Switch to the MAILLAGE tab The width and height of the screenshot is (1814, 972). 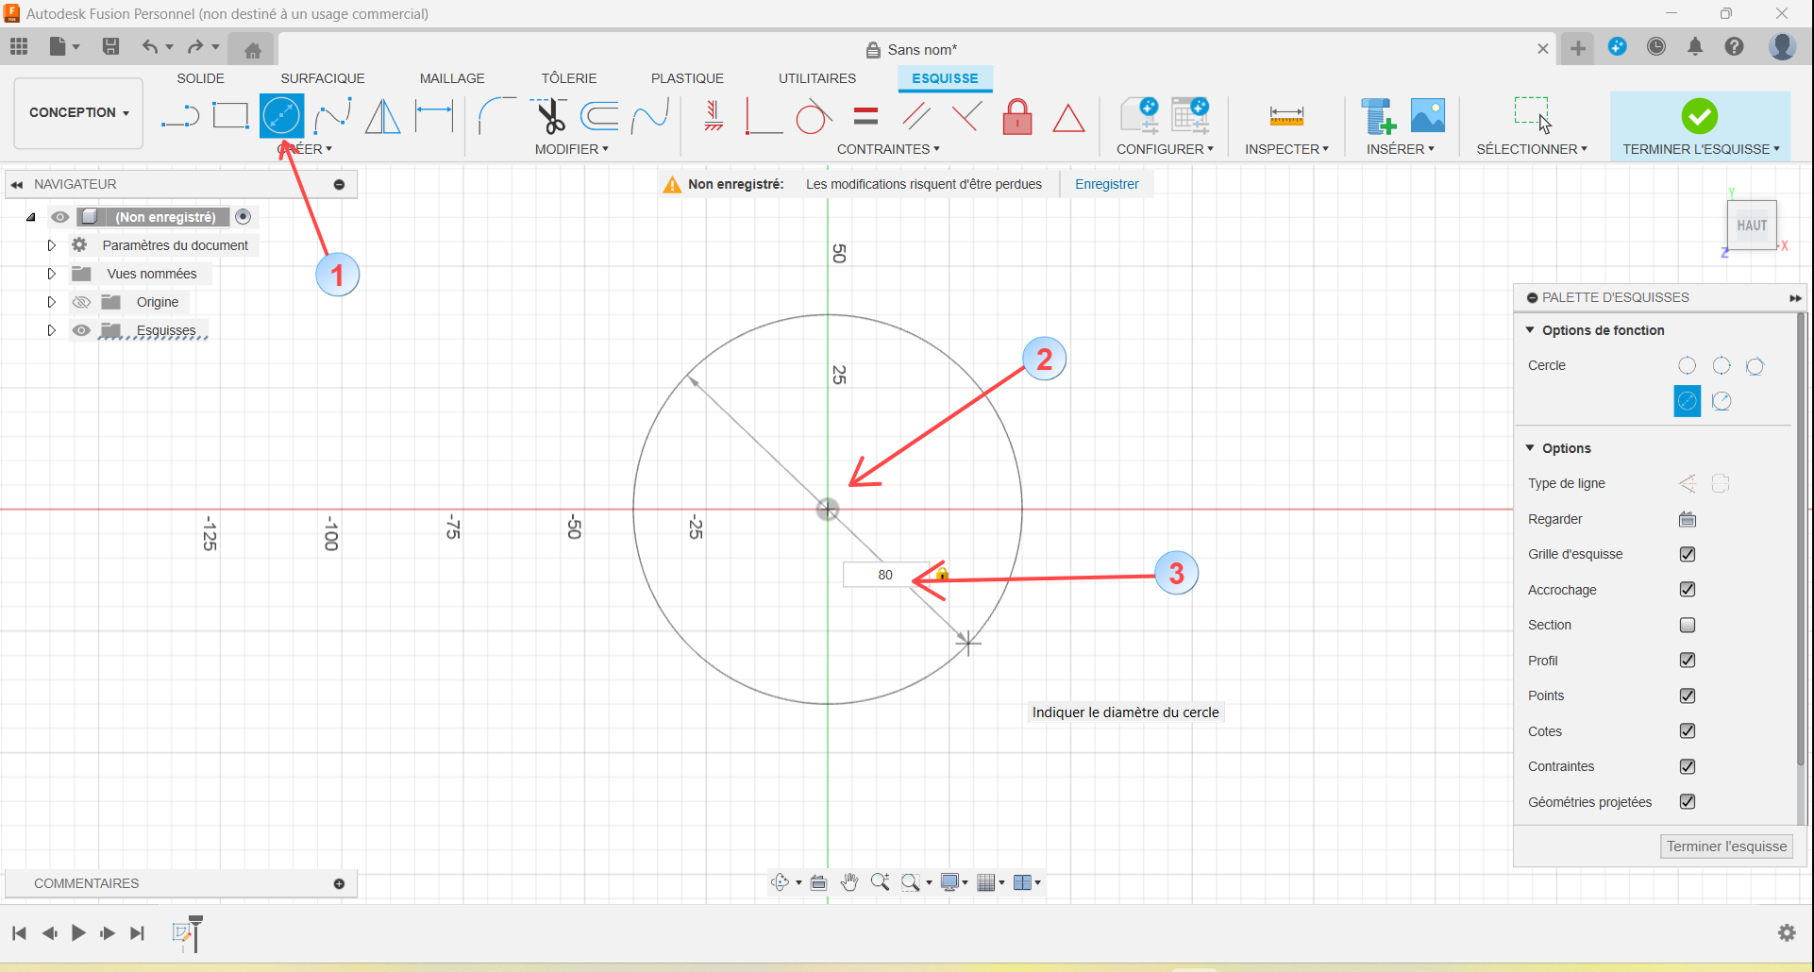coord(452,78)
